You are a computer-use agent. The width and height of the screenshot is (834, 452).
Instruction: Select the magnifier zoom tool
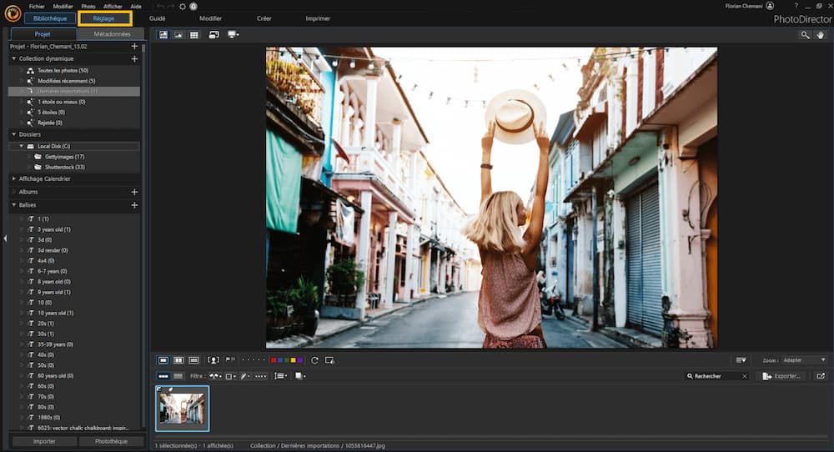[x=806, y=34]
